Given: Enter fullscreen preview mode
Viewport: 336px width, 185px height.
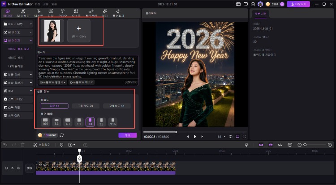Looking at the screenshot, I should tap(244, 136).
